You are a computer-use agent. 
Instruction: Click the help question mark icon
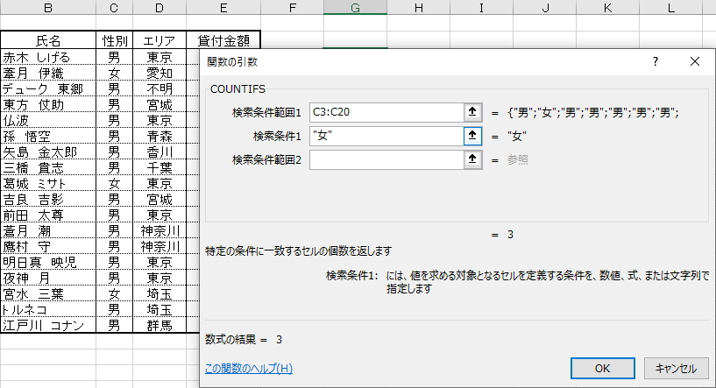coord(655,61)
